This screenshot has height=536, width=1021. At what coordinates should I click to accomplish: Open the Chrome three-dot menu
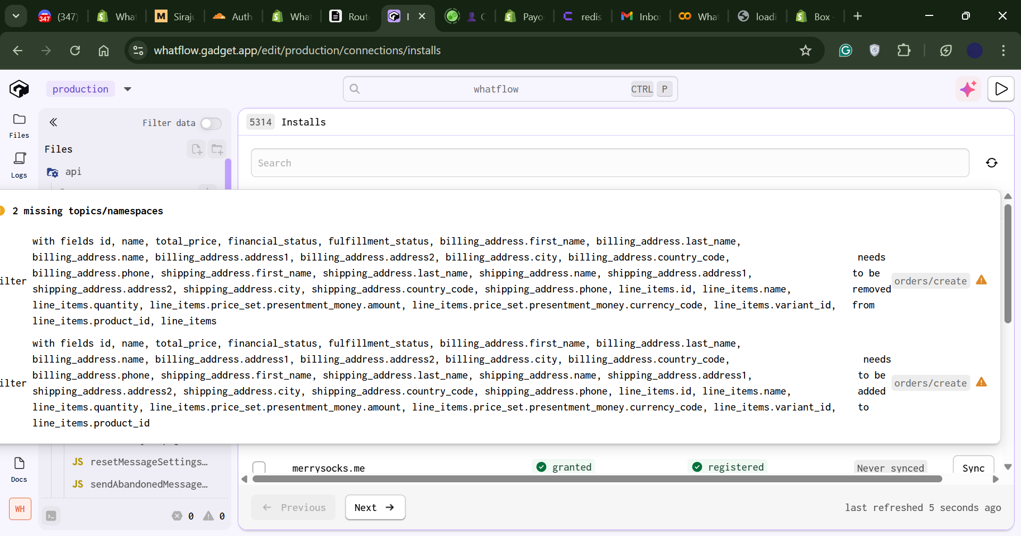point(1003,51)
